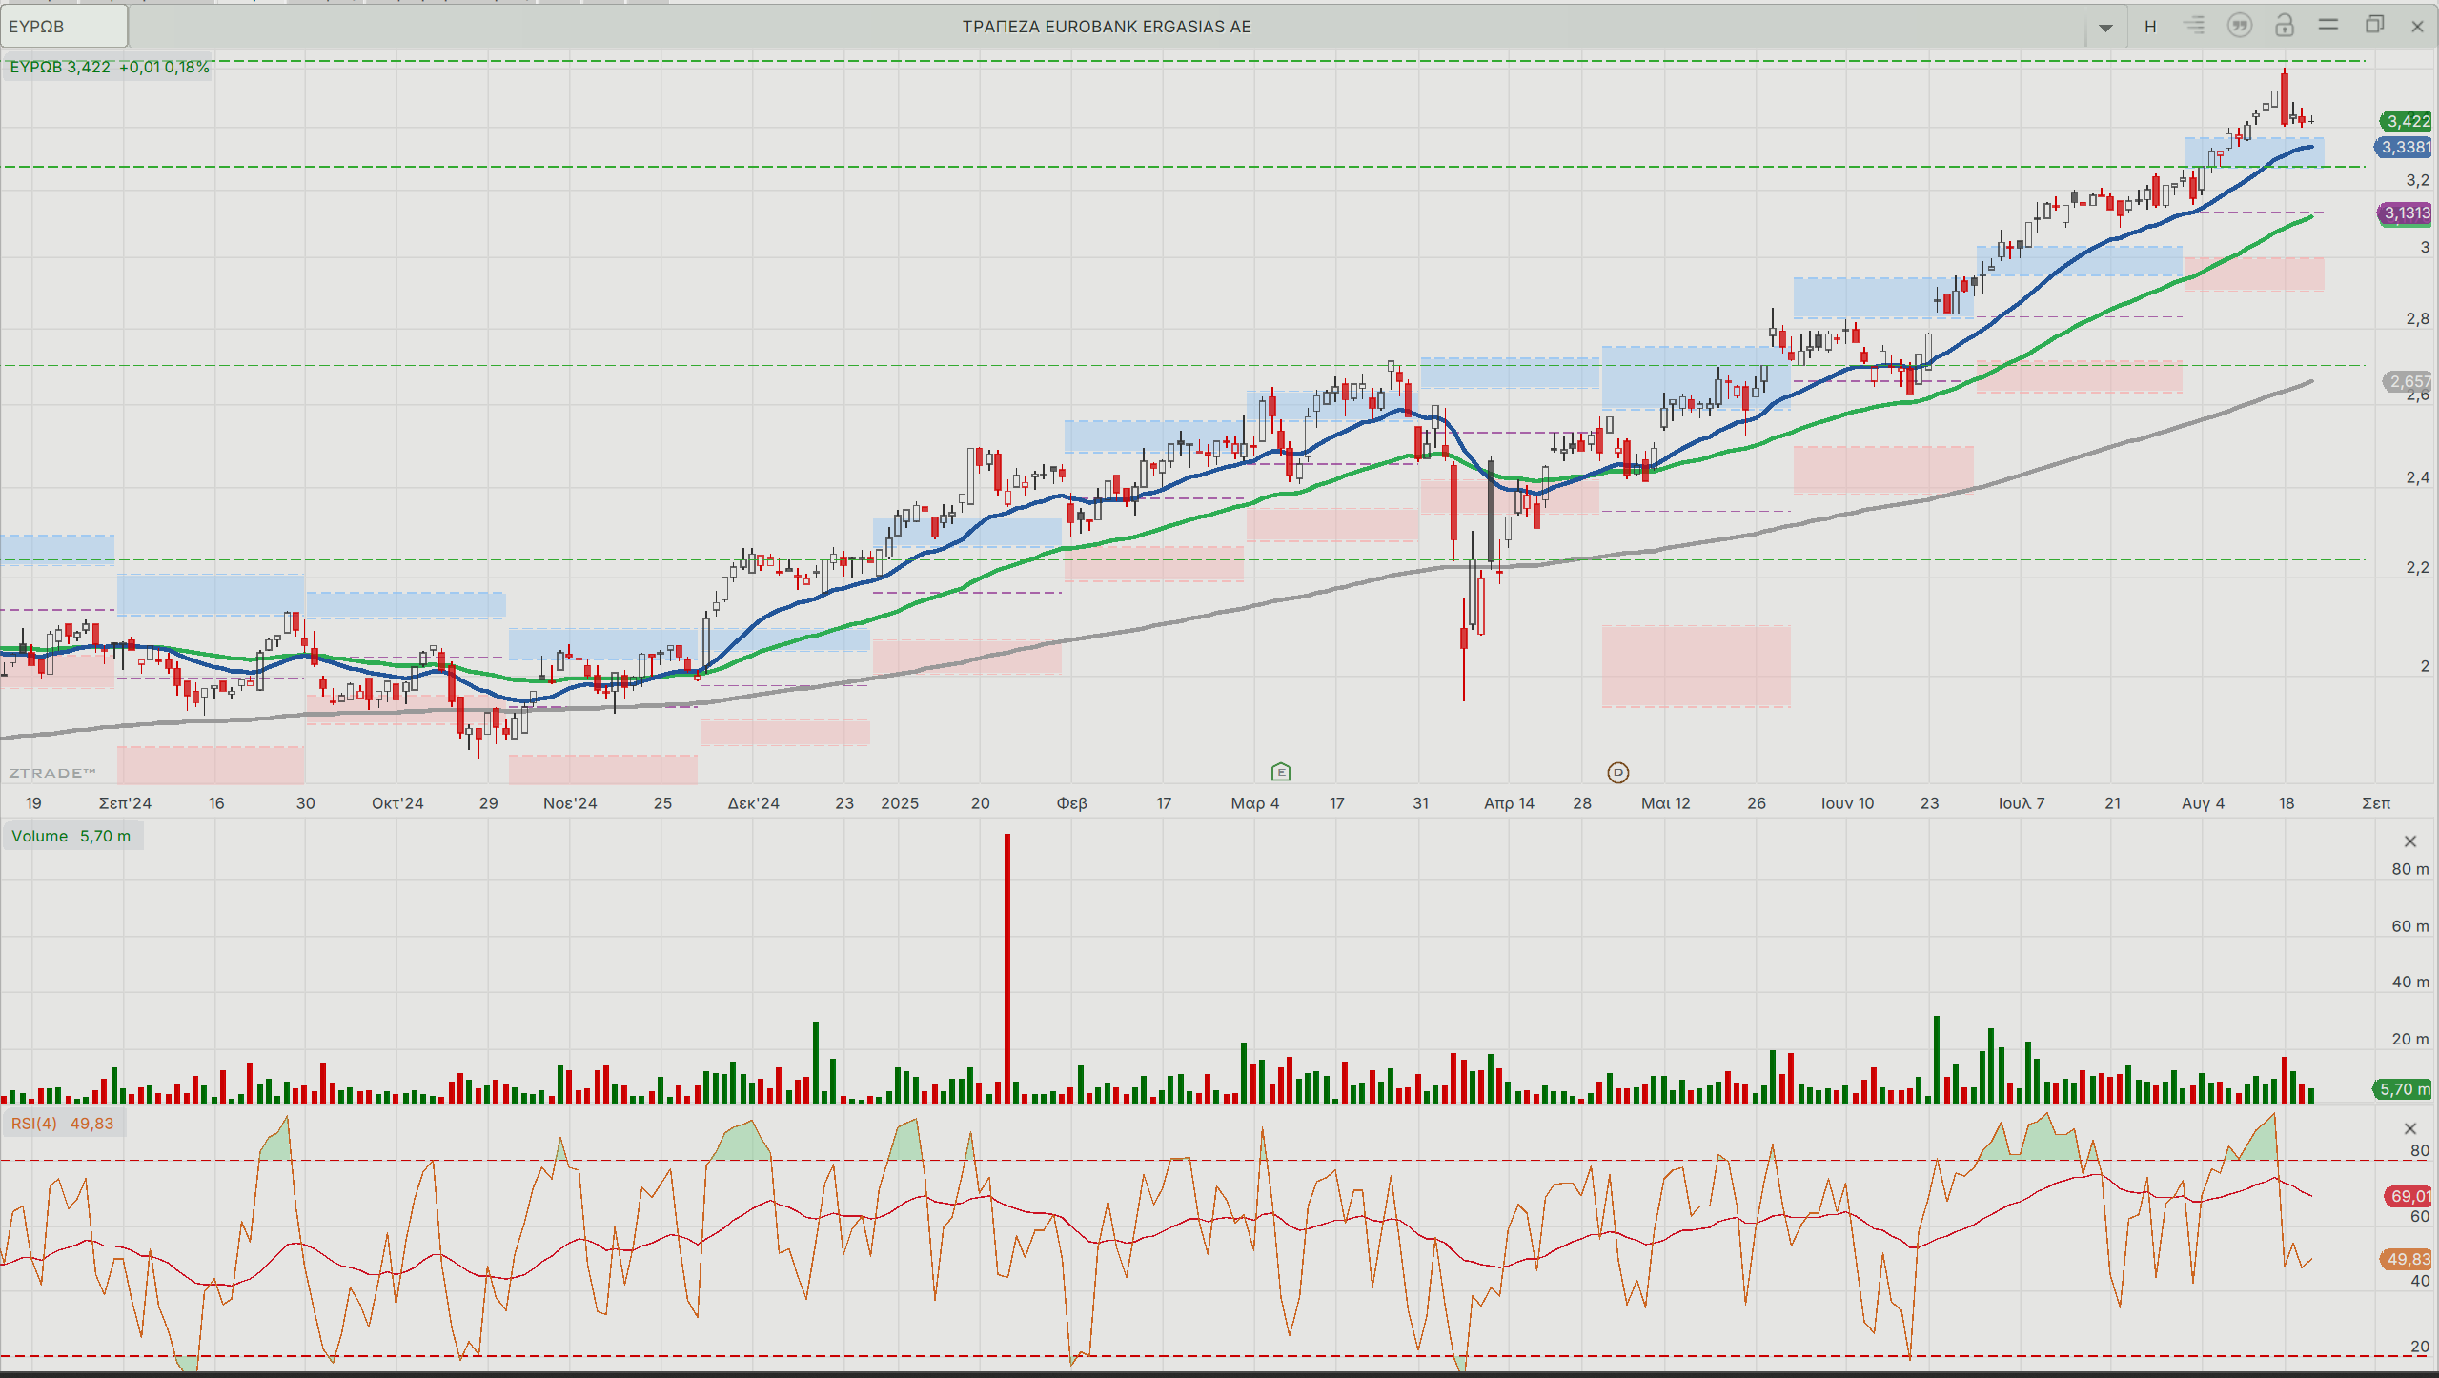
Task: Open the horizontal-lines studies icon in title bar
Action: (2194, 26)
